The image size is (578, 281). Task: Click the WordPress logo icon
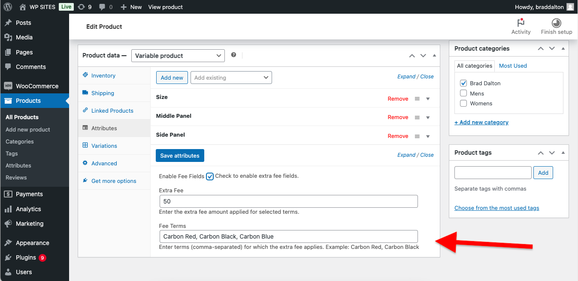[x=8, y=7]
